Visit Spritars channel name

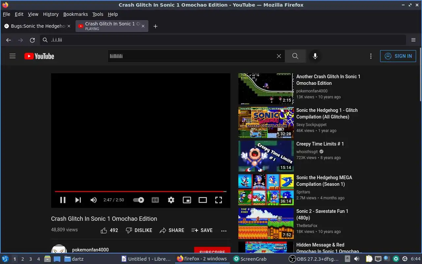303,192
